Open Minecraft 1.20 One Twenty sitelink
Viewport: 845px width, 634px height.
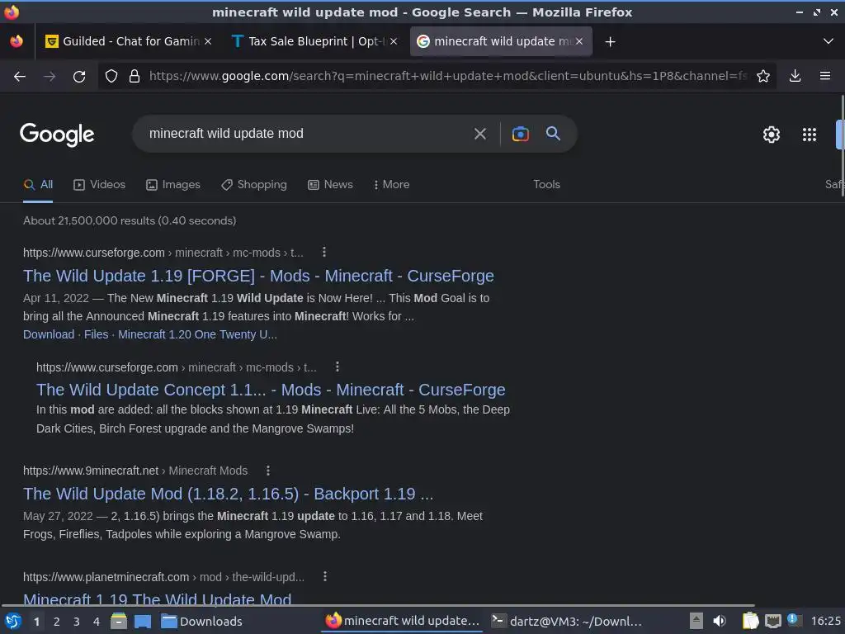[197, 334]
